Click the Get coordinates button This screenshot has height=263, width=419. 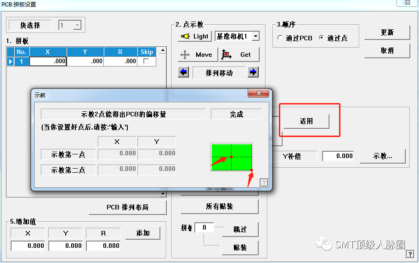[x=239, y=55]
